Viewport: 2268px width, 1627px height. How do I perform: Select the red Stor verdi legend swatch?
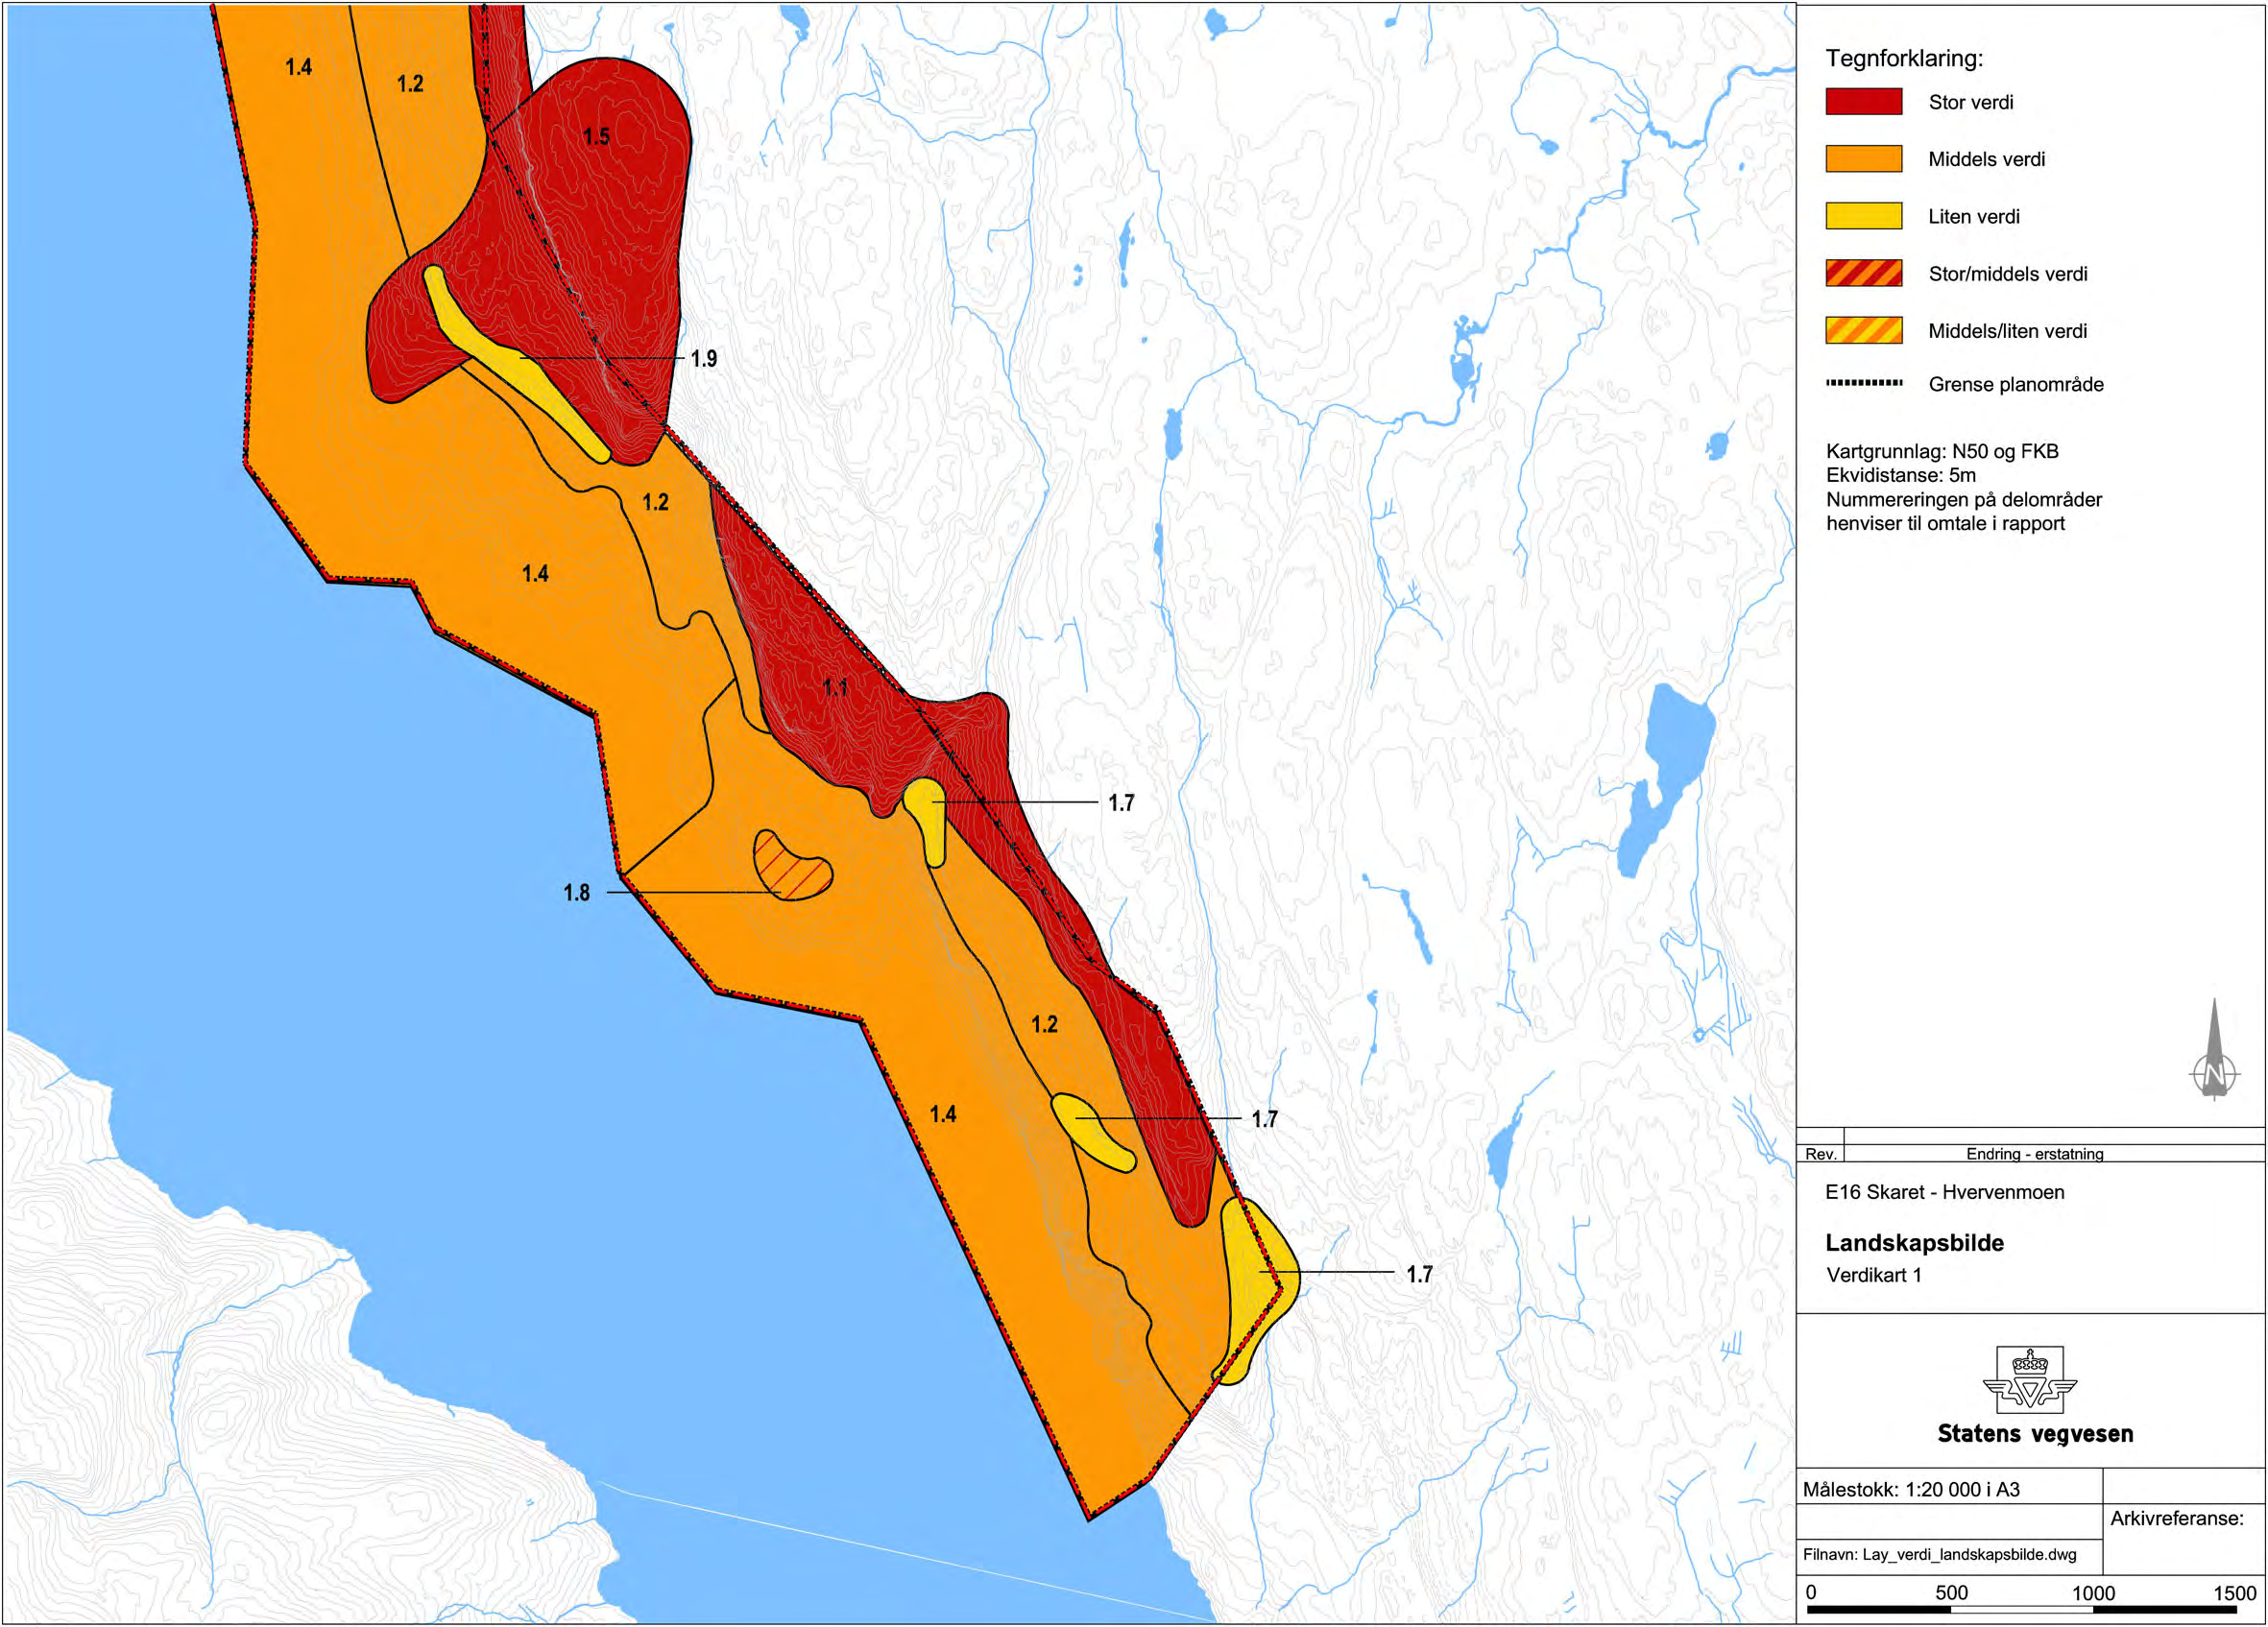1864,102
